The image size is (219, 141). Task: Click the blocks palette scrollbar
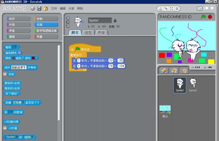[x=59, y=83]
